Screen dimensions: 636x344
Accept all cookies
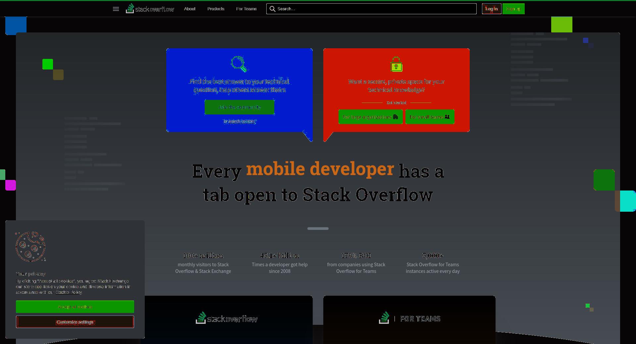point(75,307)
